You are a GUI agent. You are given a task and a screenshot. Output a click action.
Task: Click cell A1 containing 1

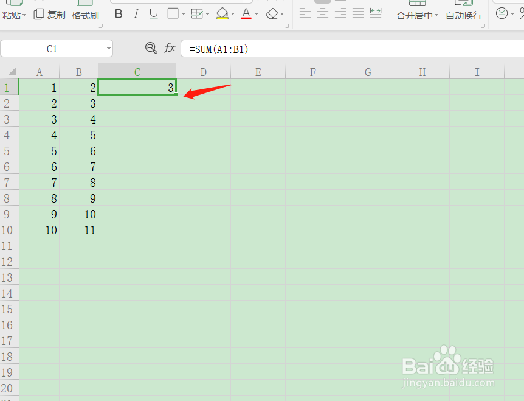click(40, 87)
